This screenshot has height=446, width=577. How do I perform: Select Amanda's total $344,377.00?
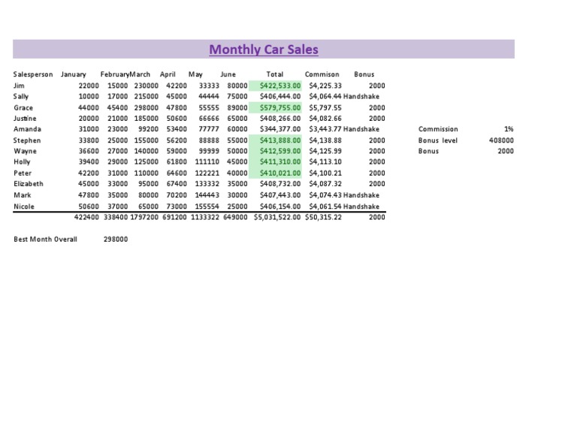(x=280, y=129)
